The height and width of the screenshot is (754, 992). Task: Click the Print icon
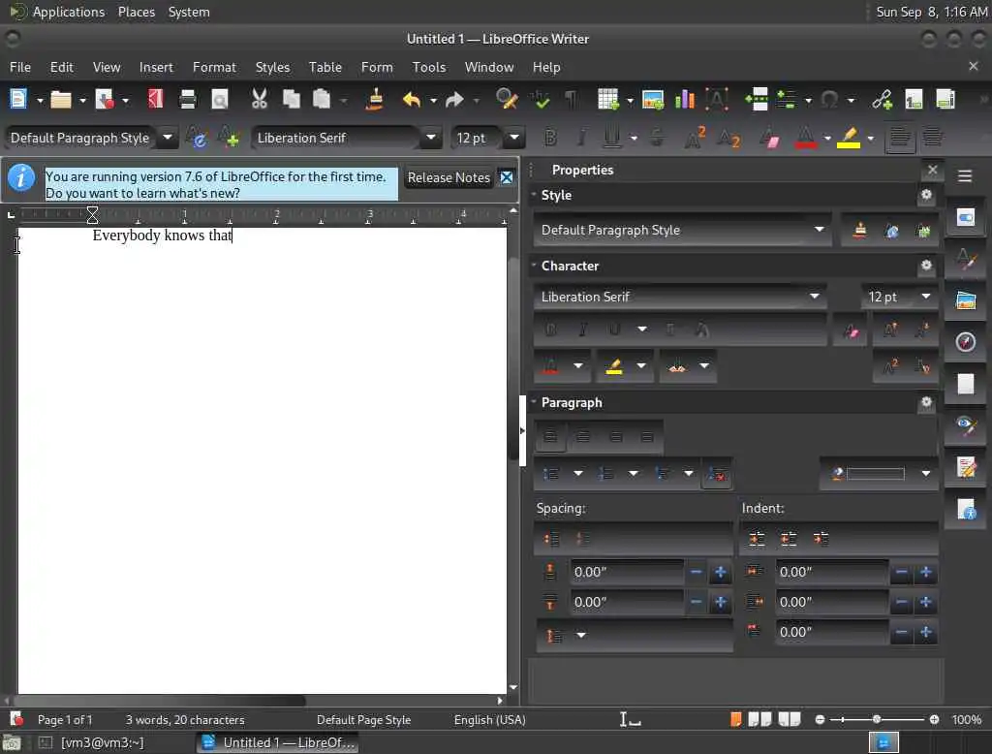(188, 100)
